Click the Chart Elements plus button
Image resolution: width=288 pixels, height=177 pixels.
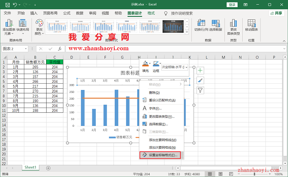(x=200, y=71)
